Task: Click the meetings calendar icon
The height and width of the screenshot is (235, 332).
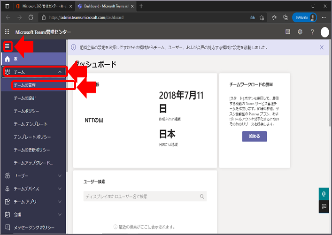Action: [x=8, y=214]
